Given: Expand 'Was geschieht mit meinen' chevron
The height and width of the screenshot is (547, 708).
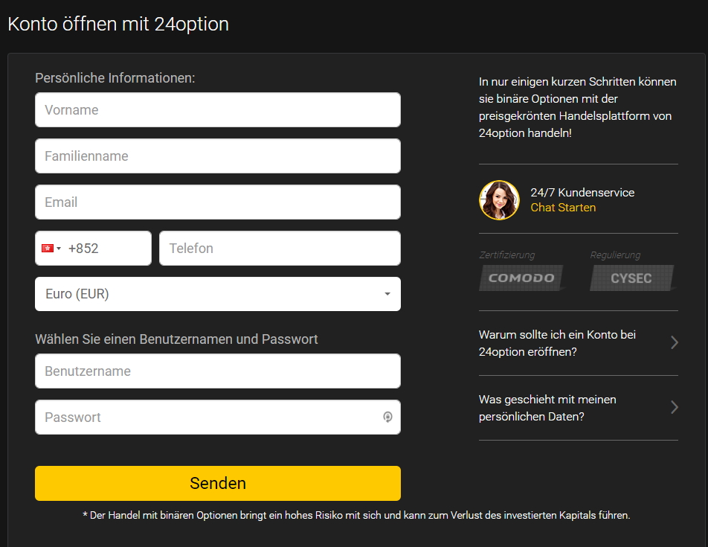Looking at the screenshot, I should 674,407.
